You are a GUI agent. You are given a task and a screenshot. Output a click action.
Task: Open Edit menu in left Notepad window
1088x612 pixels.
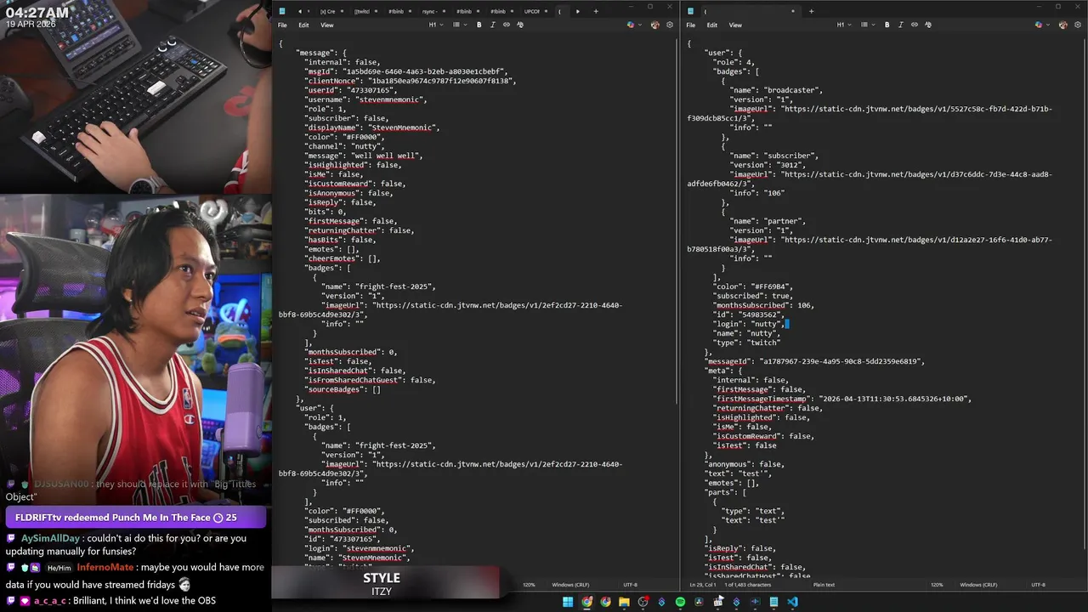click(303, 25)
